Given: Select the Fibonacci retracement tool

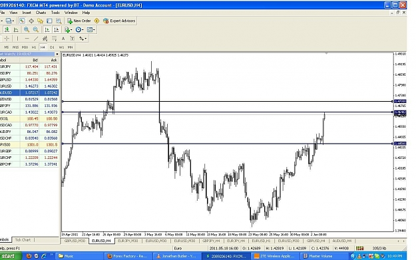Looking at the screenshot, I should pos(54,39).
